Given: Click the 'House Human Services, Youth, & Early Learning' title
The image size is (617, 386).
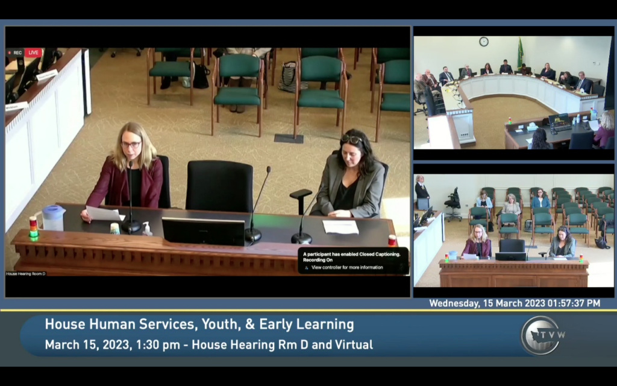Looking at the screenshot, I should click(199, 324).
